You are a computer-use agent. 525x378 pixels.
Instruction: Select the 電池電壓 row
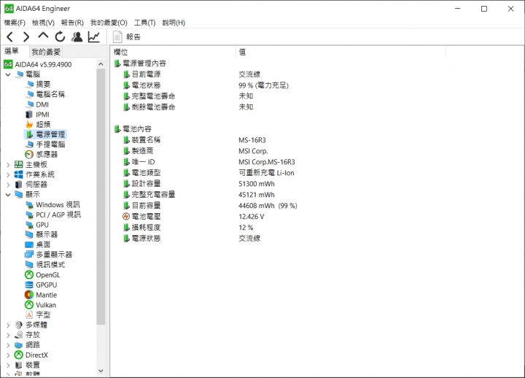tap(193, 217)
